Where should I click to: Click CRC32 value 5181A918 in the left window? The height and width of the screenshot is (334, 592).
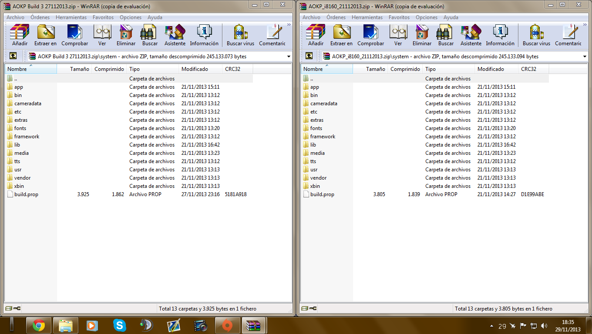tap(236, 194)
